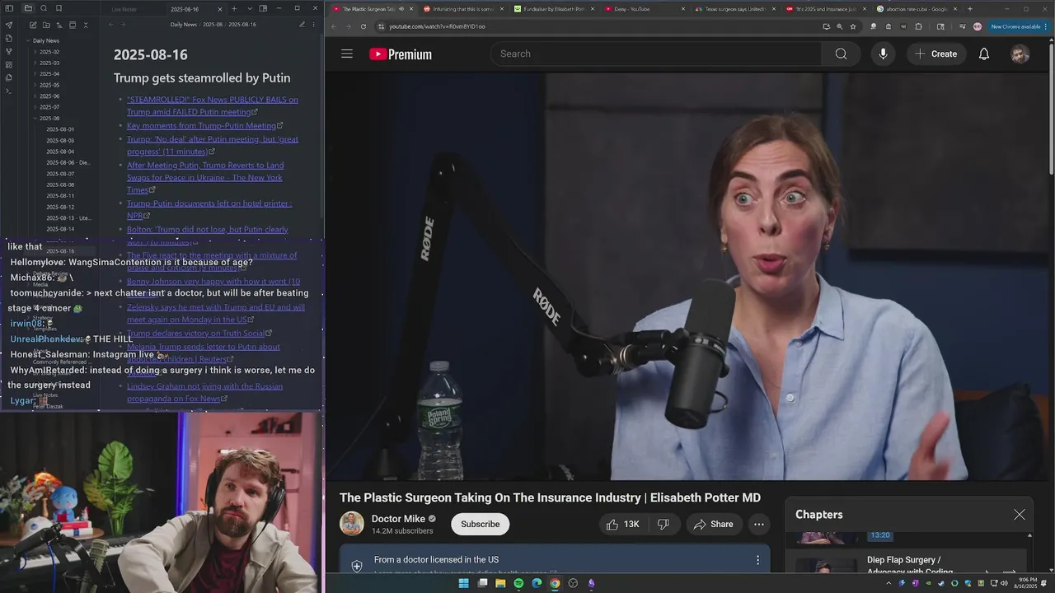Switch to 'Fundraiser by Elisabeth Pott' Chrome tab
The image size is (1055, 593).
click(x=554, y=9)
